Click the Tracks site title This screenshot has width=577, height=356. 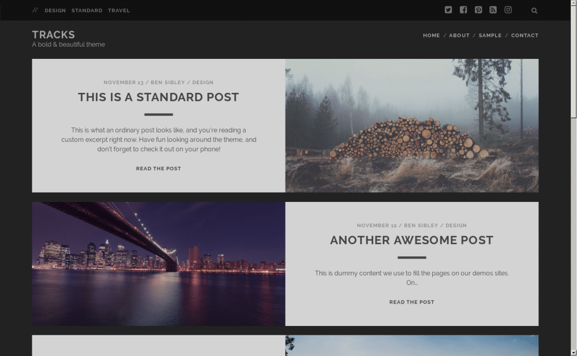(54, 35)
